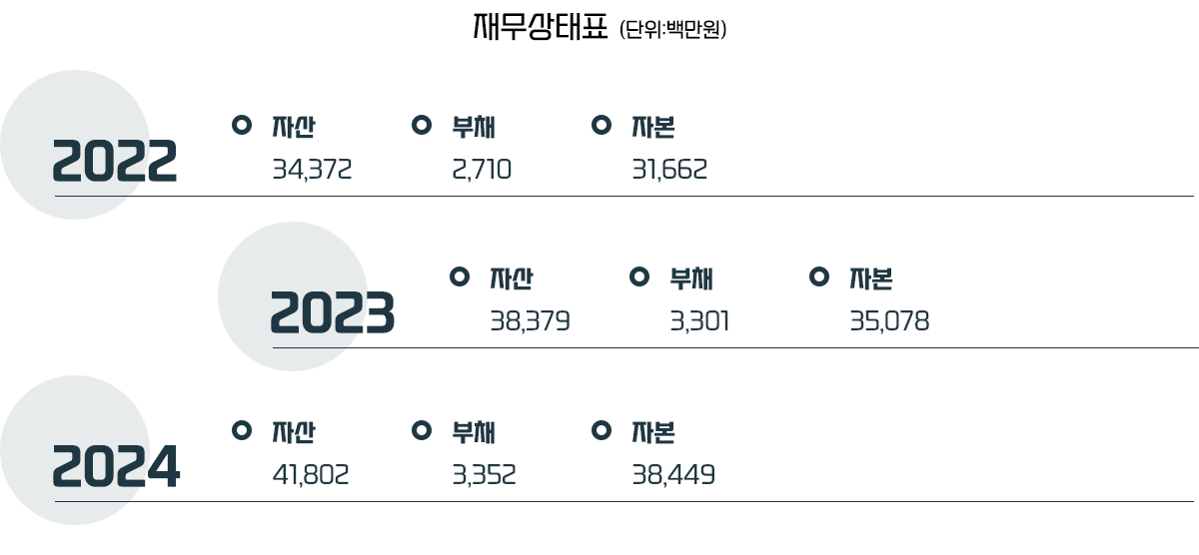Select the 2024 year heading

click(116, 466)
